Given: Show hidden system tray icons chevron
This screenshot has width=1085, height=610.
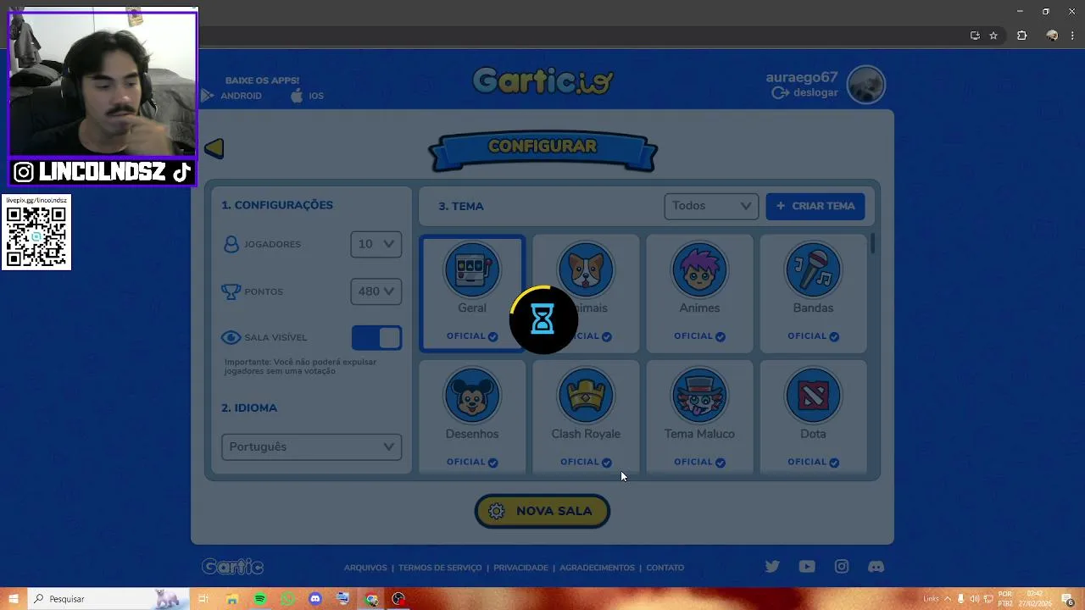Looking at the screenshot, I should pos(948,599).
